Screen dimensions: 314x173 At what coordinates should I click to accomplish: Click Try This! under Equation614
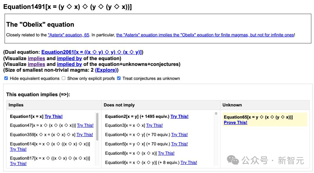(x=18, y=149)
